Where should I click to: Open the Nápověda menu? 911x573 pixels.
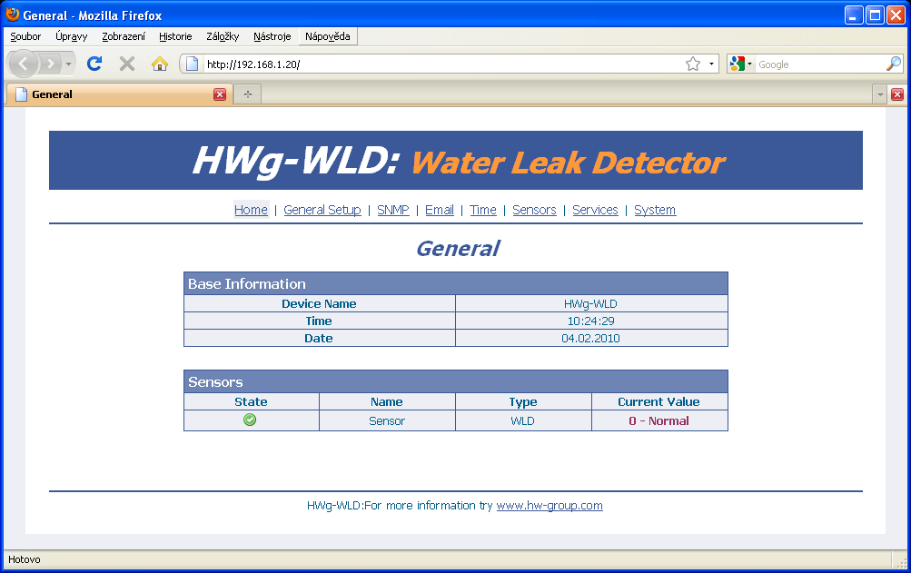[328, 36]
